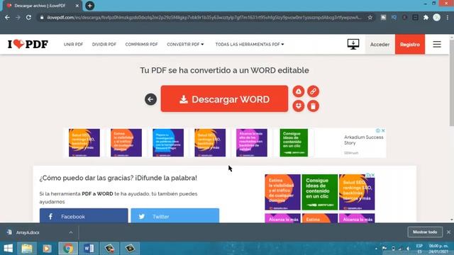Open File Explorer from taskbar

pos(27,248)
